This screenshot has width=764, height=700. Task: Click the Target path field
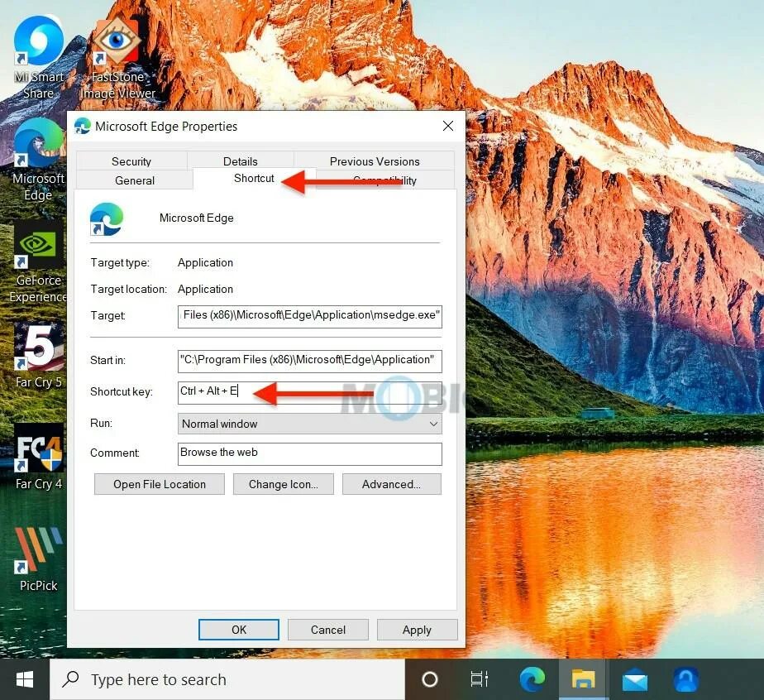point(310,316)
